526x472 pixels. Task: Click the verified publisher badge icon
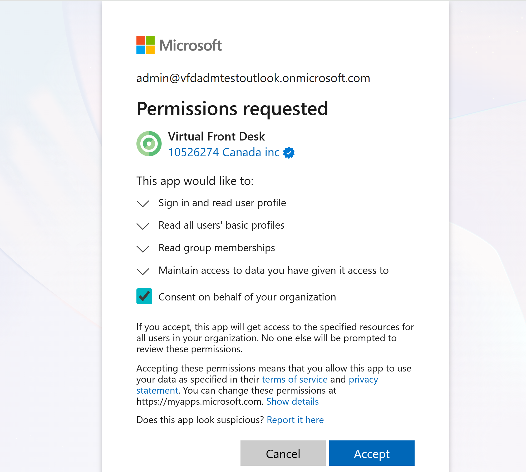coord(289,153)
